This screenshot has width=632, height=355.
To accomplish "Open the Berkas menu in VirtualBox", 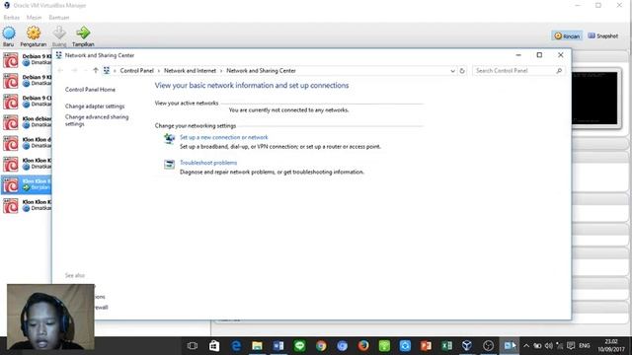I will pos(11,18).
